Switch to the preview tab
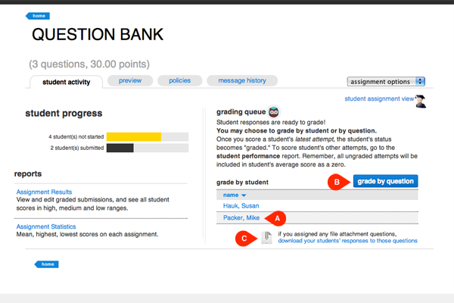Image resolution: width=454 pixels, height=303 pixels. [130, 80]
